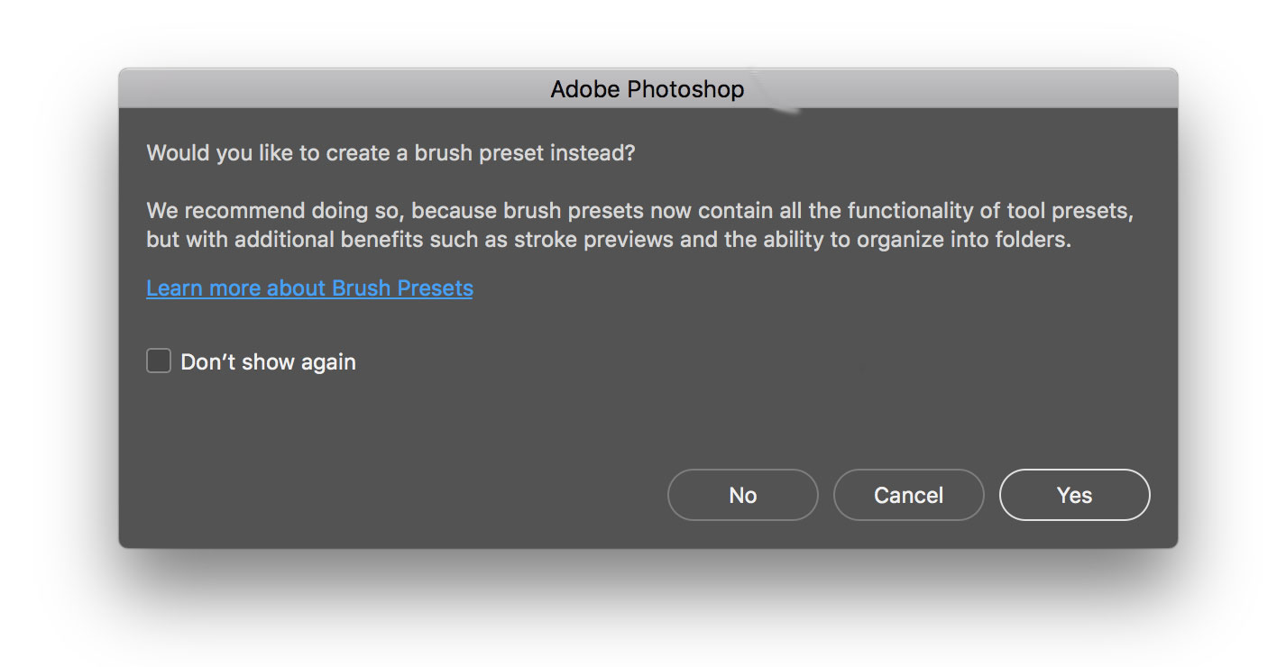This screenshot has height=667, width=1286.
Task: Enable the Don't show again checkbox
Action: coord(159,361)
